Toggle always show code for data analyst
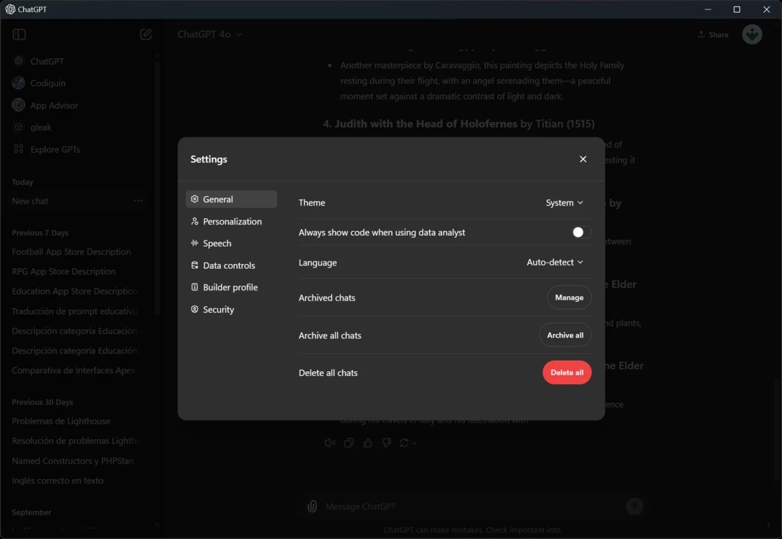This screenshot has width=782, height=539. tap(581, 232)
